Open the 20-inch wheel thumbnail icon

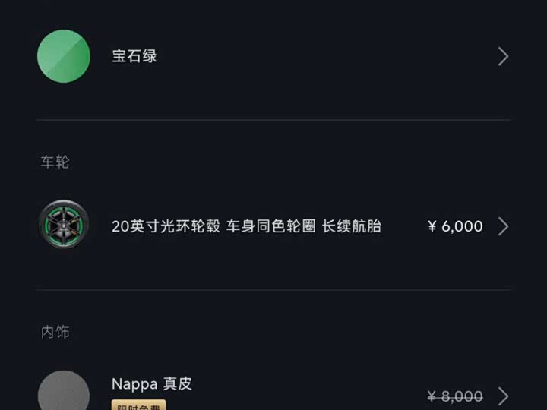tap(64, 225)
